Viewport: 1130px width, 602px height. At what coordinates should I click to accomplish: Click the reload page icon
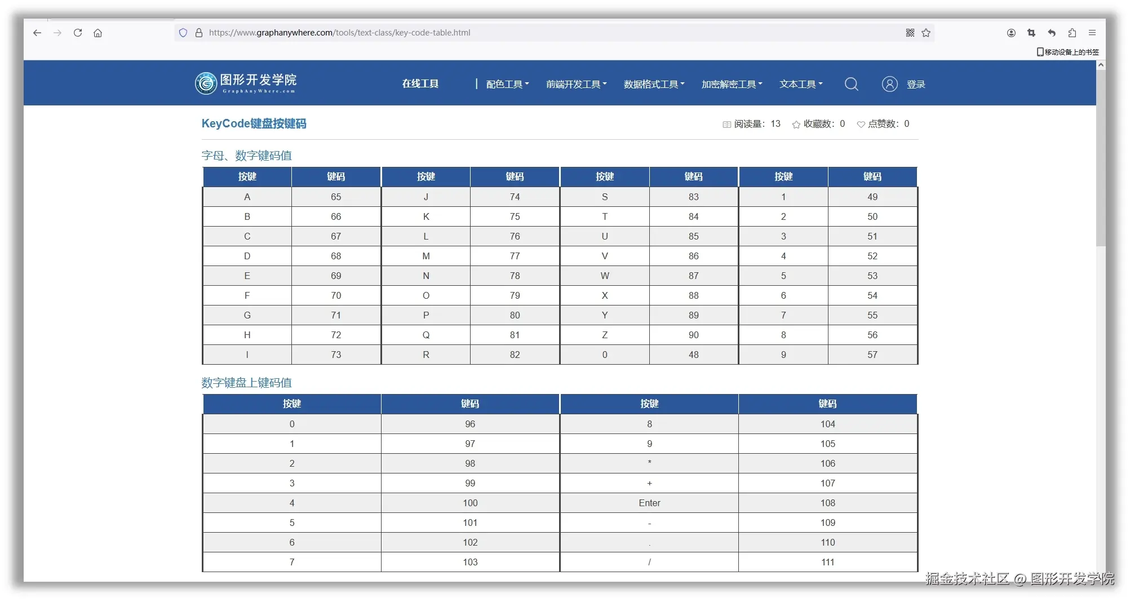(x=78, y=33)
